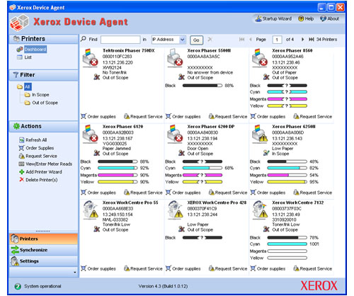354x296 pixels.
Task: Order supplies for Xerox Phaser 5500N
Action: click(183, 117)
